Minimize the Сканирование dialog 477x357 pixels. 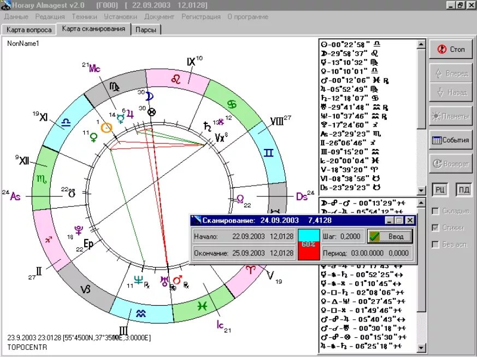point(390,221)
